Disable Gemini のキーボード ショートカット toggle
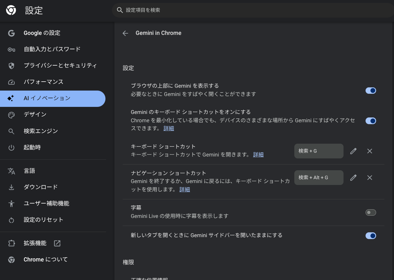The height and width of the screenshot is (280, 394). 371,121
